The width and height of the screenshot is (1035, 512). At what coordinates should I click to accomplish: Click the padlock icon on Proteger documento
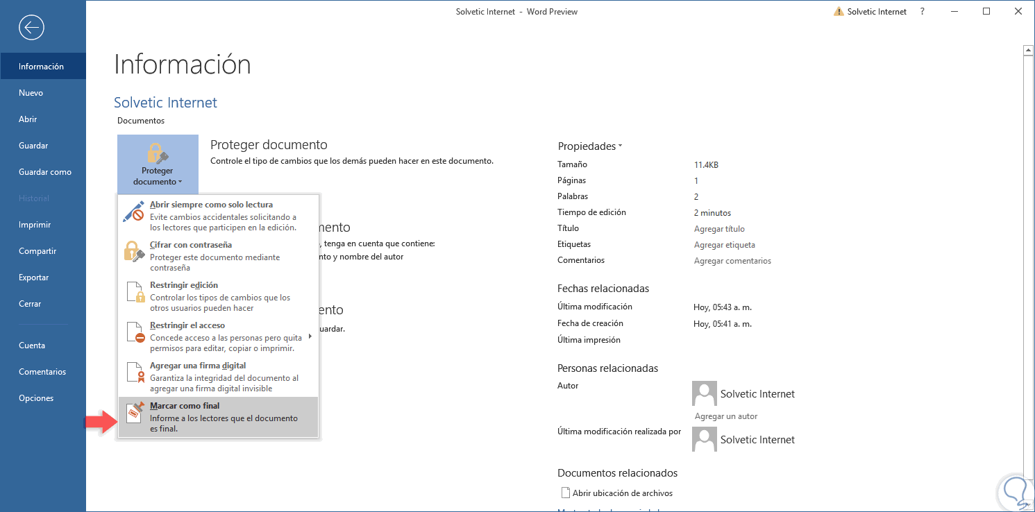point(158,153)
